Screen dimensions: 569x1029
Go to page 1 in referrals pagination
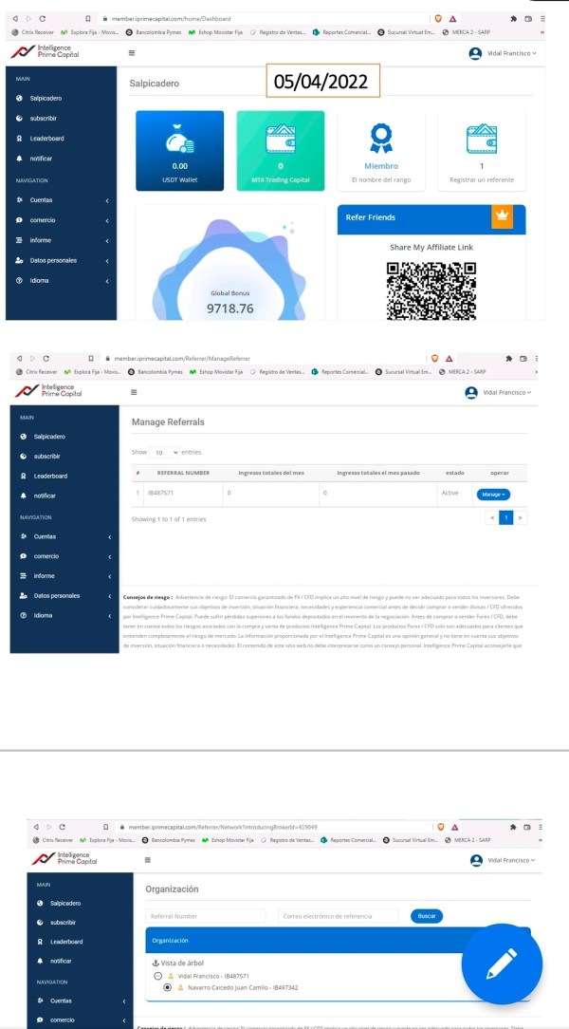coord(506,517)
